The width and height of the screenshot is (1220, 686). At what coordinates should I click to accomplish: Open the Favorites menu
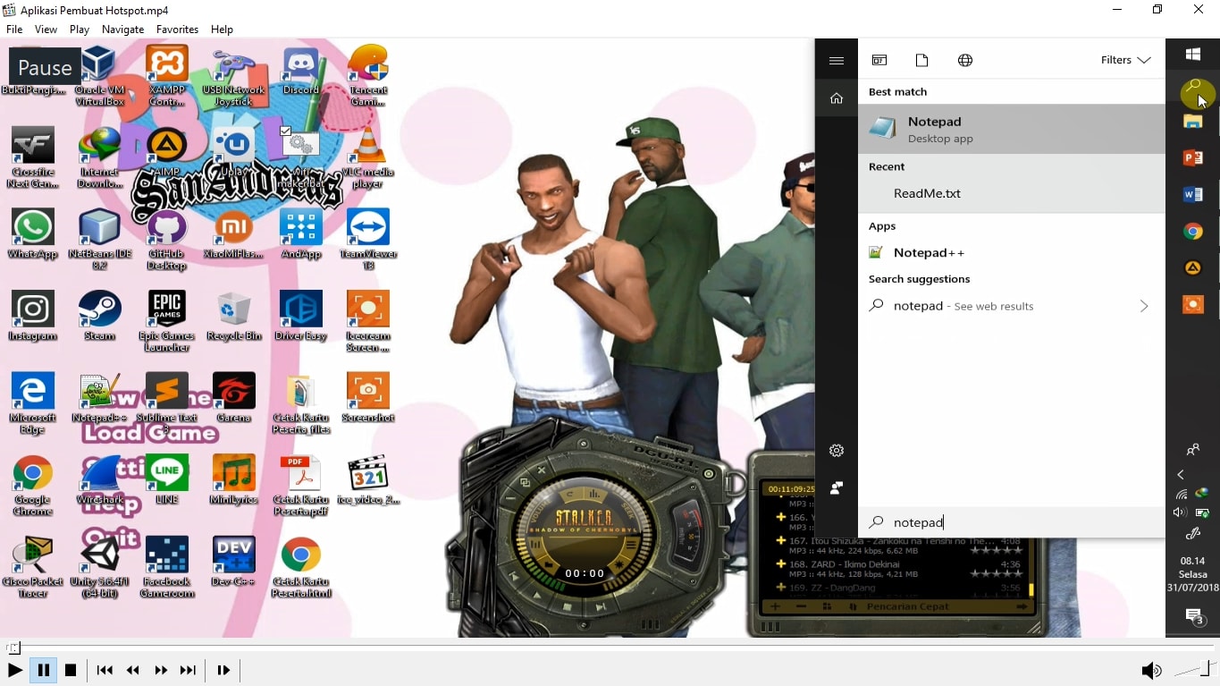click(177, 30)
